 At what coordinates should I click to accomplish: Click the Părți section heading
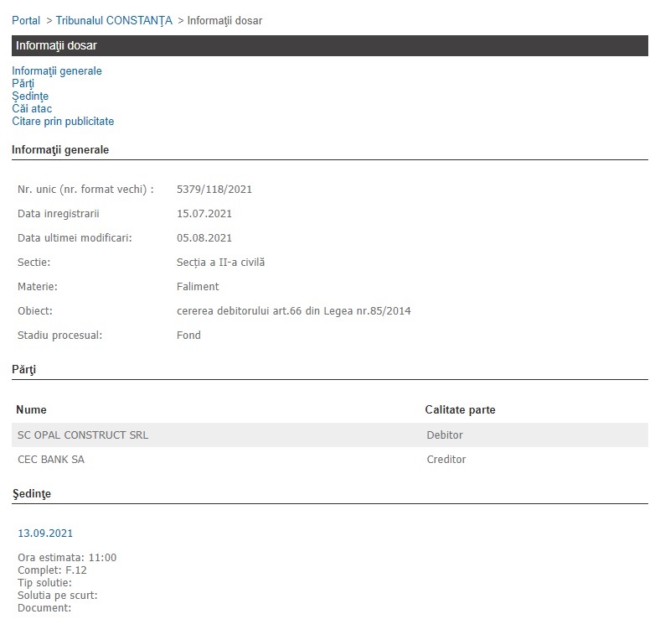pyautogui.click(x=23, y=369)
